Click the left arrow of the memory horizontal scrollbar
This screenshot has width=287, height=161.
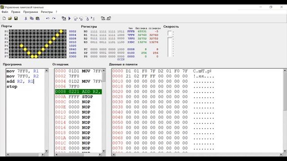pos(113,154)
